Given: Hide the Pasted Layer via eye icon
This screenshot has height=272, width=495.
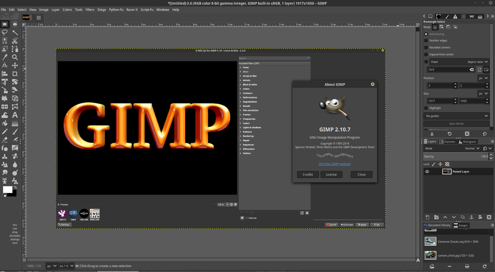Looking at the screenshot, I should click(427, 172).
